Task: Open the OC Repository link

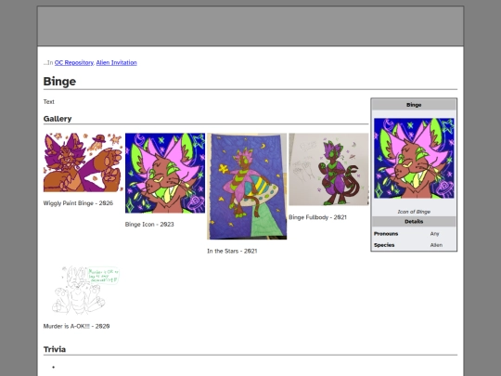Action: [74, 63]
